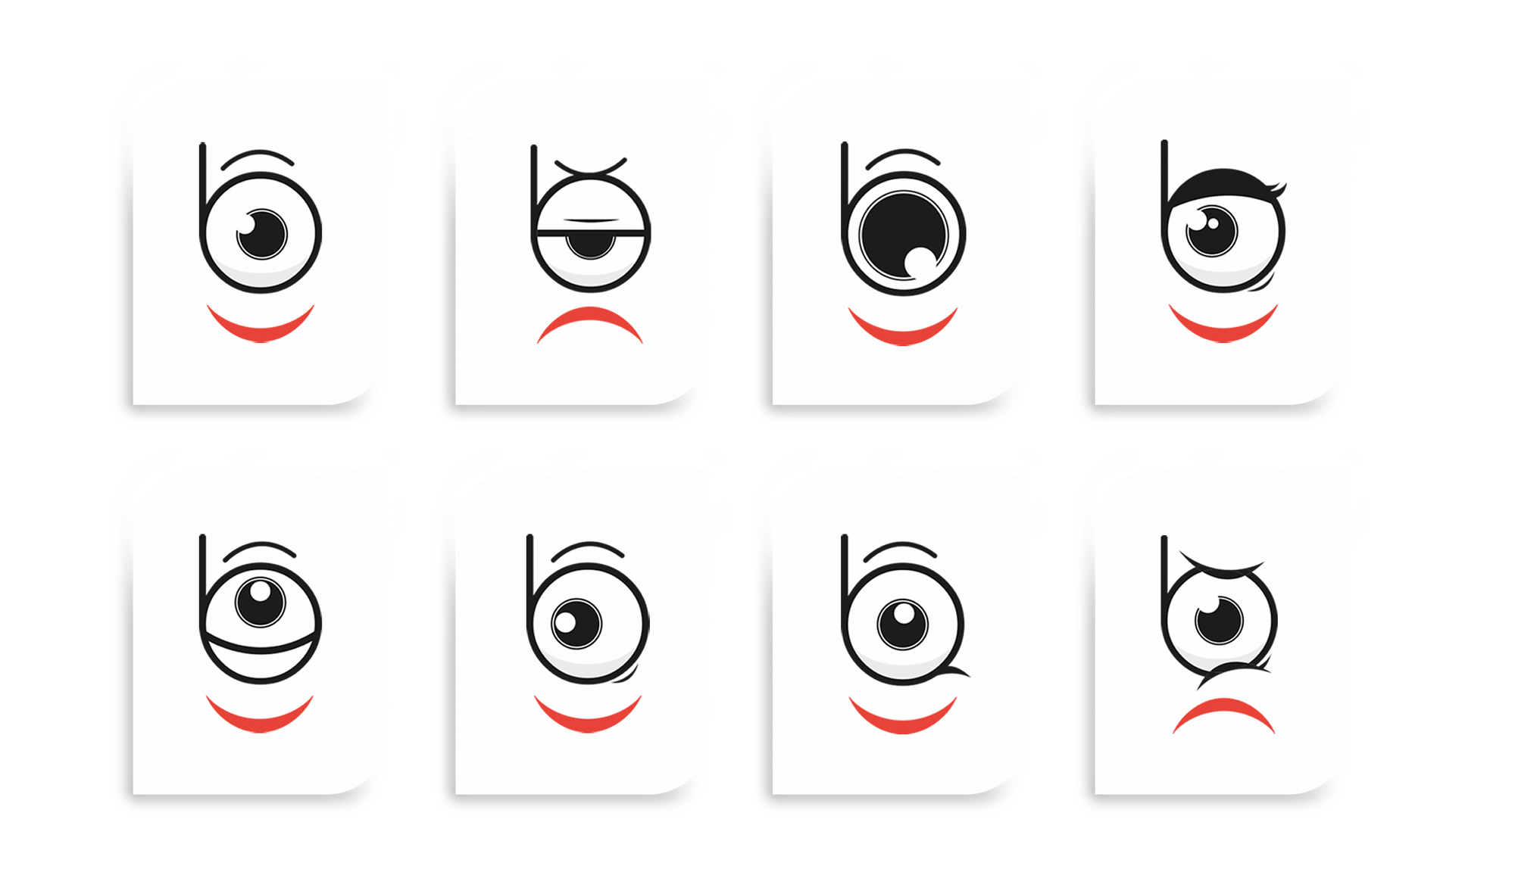Click the red smile under the left-looking eye
Viewport: 1515px width, 894px height.
pyautogui.click(x=588, y=714)
